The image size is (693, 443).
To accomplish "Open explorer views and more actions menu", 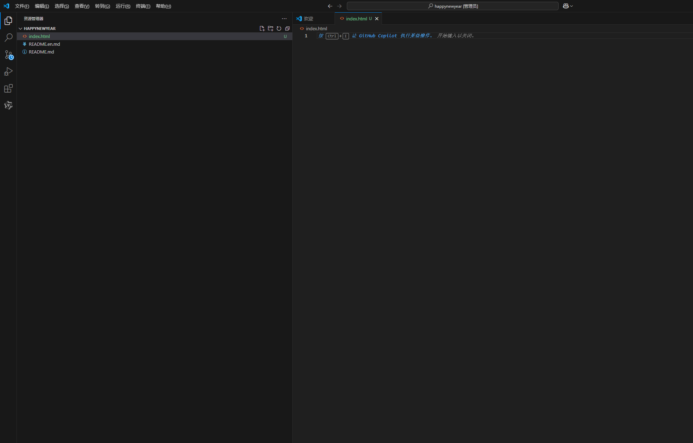I will [284, 19].
